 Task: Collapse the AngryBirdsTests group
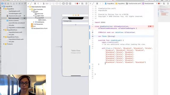click(x=4, y=30)
